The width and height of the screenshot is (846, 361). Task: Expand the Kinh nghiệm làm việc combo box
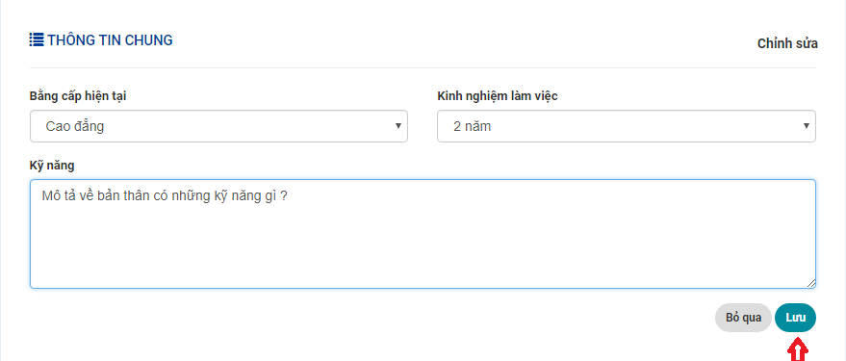[626, 126]
